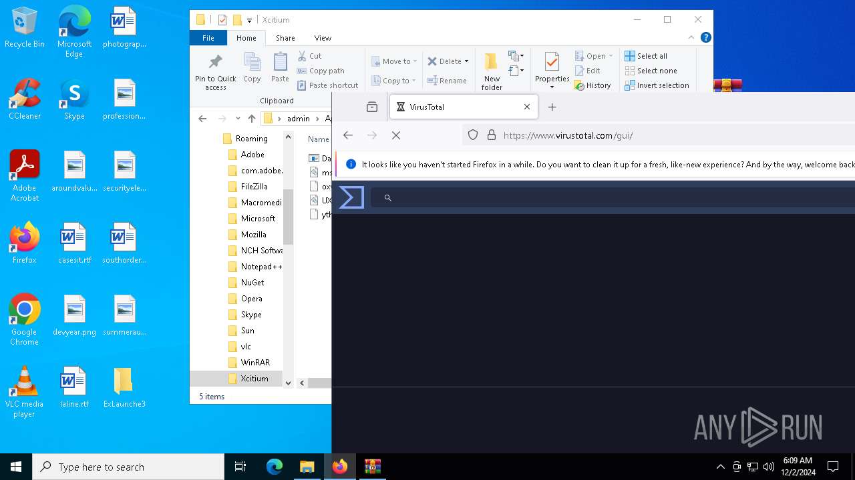The width and height of the screenshot is (855, 480).
Task: Select the VirusTotal browser tab
Action: click(464, 107)
